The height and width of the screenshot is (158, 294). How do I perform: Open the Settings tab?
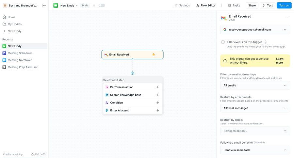point(182,6)
